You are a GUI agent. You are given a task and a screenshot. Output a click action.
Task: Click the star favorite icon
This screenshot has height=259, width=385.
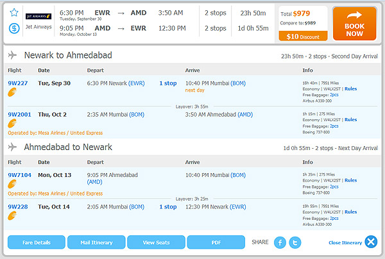(14, 12)
